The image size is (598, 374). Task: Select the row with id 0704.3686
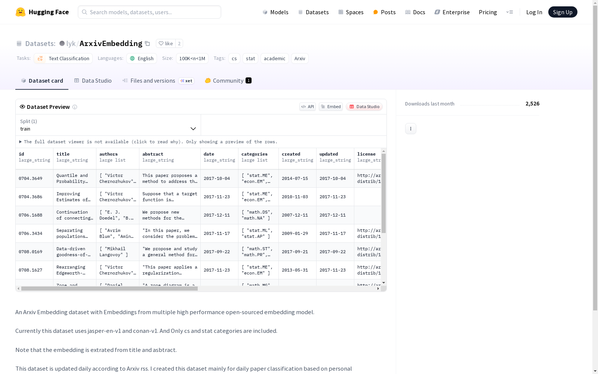point(198,197)
